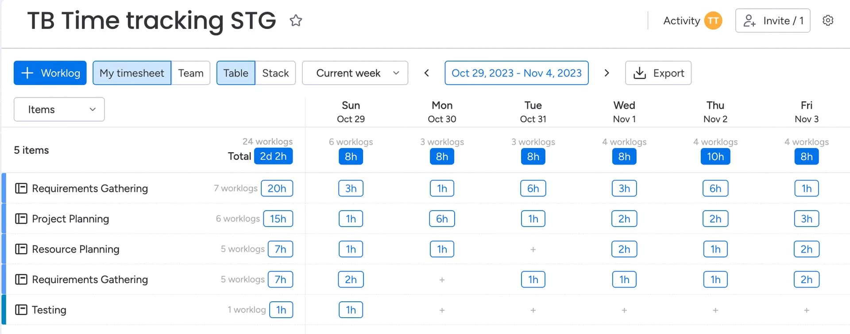Favorite the board with the star icon
850x334 pixels.
pos(296,20)
